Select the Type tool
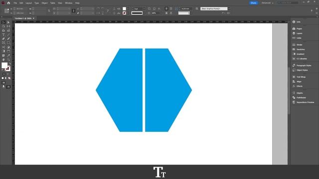 coord(3,35)
